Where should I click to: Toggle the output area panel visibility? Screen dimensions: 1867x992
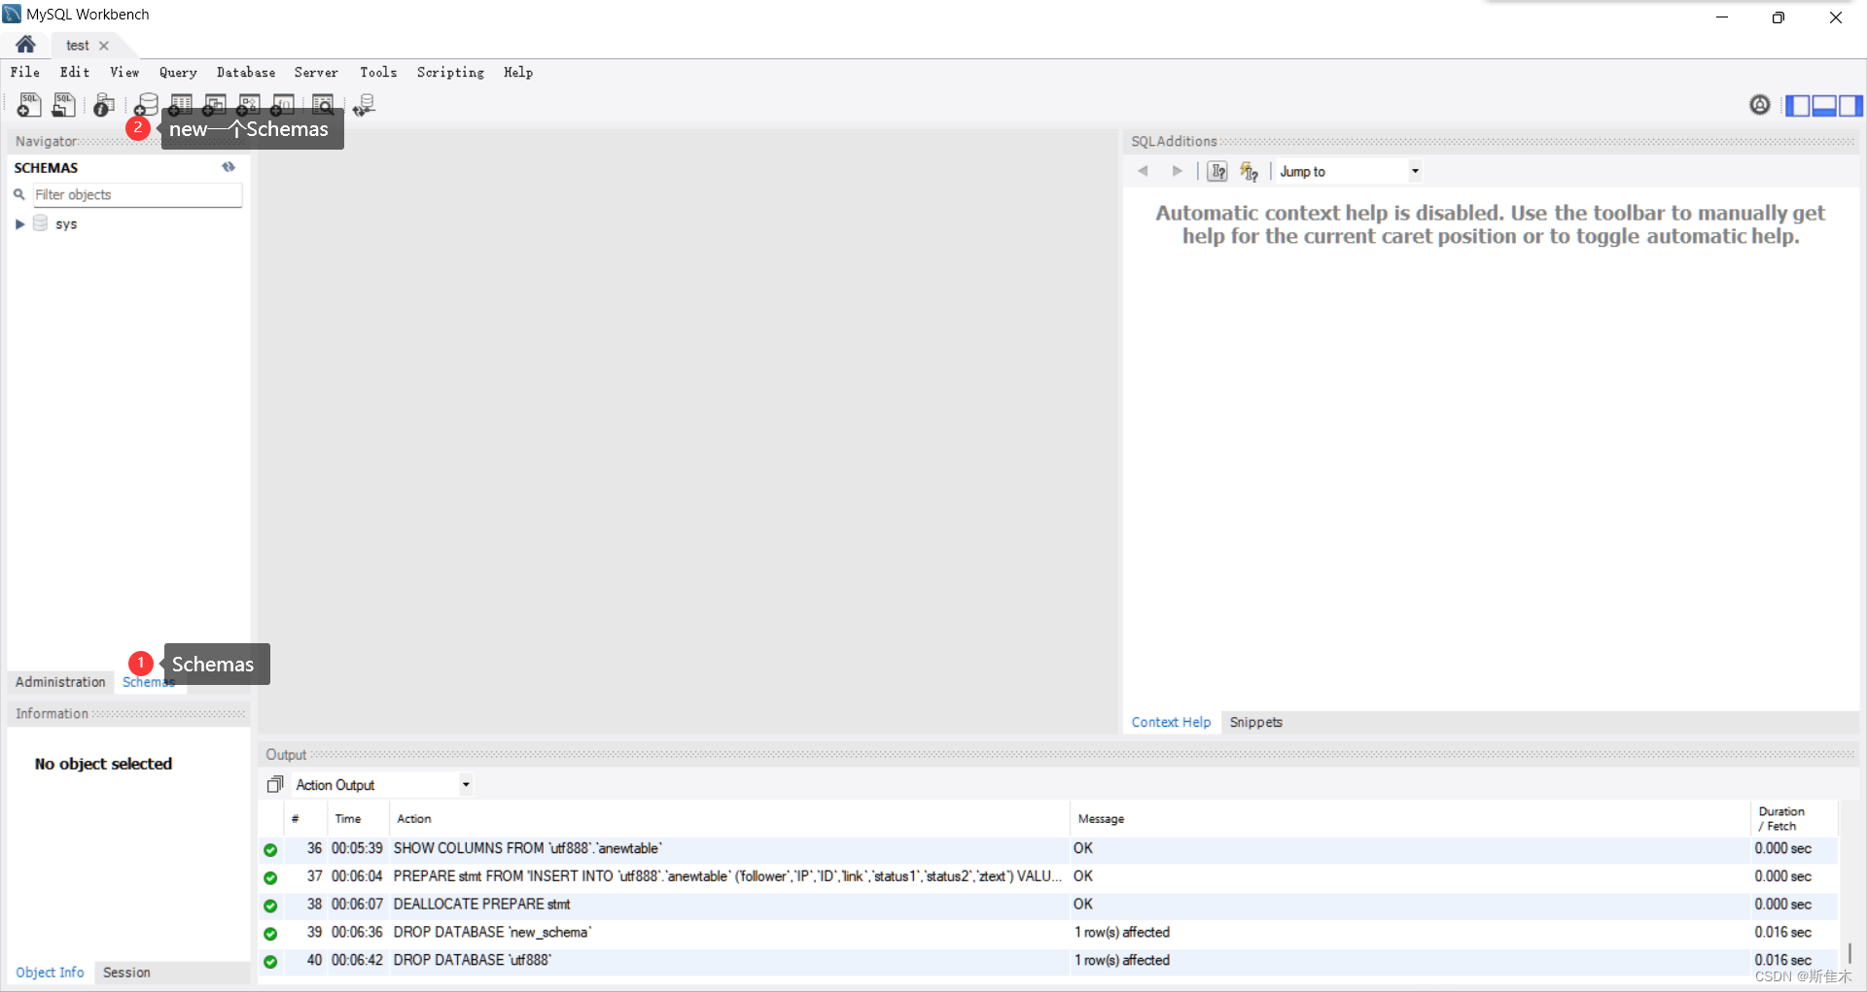(1824, 105)
